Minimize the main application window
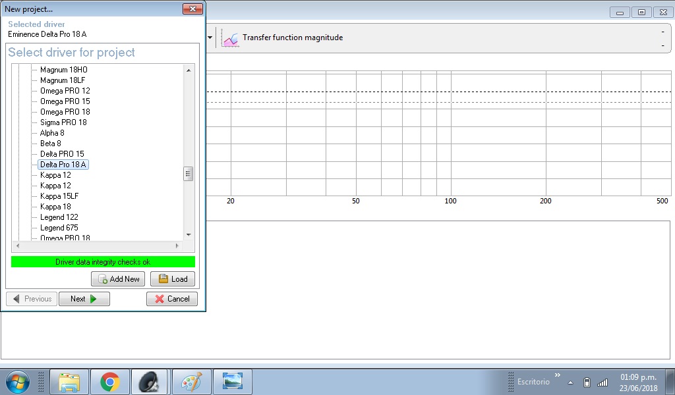This screenshot has height=395, width=675. pyautogui.click(x=620, y=13)
